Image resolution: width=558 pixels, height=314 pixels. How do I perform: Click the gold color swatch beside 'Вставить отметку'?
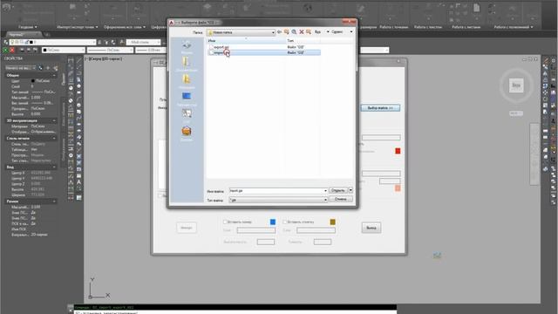(332, 222)
